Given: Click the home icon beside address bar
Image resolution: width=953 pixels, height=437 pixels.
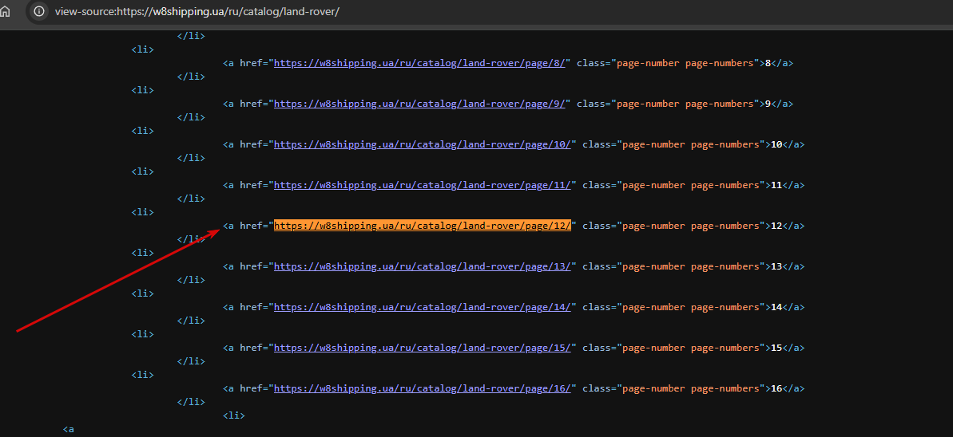Looking at the screenshot, I should (4, 11).
